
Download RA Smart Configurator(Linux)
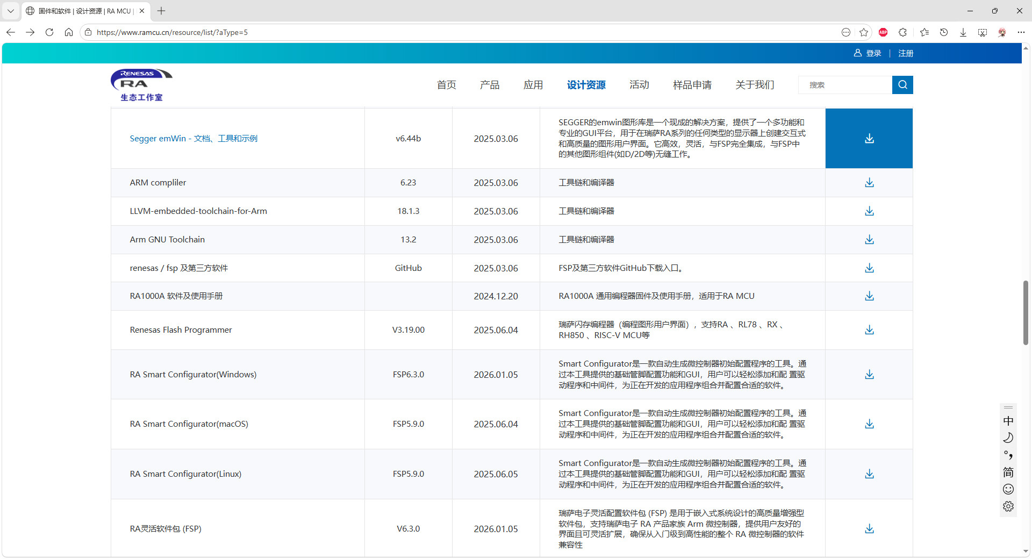pyautogui.click(x=869, y=474)
